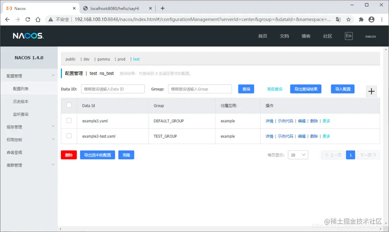Click the browser forward arrow
This screenshot has height=232, width=389.
[17, 19]
